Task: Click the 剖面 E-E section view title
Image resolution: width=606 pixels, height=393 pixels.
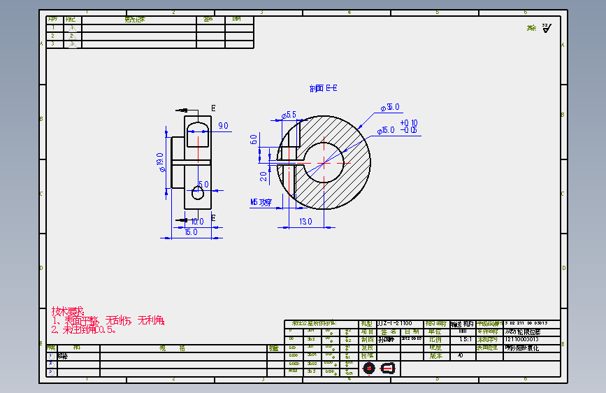Action: 323,88
